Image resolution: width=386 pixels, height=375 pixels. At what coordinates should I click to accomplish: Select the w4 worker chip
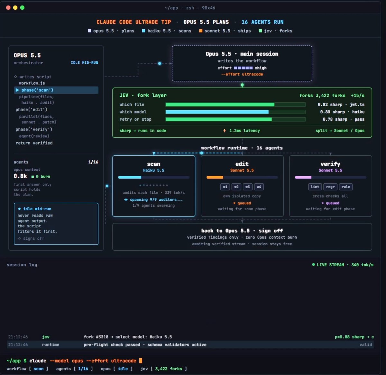pos(259,187)
